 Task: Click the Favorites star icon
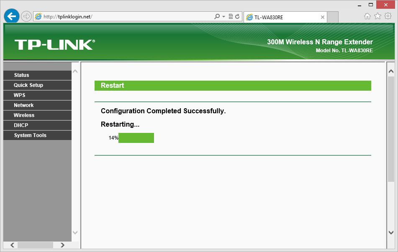[377, 16]
